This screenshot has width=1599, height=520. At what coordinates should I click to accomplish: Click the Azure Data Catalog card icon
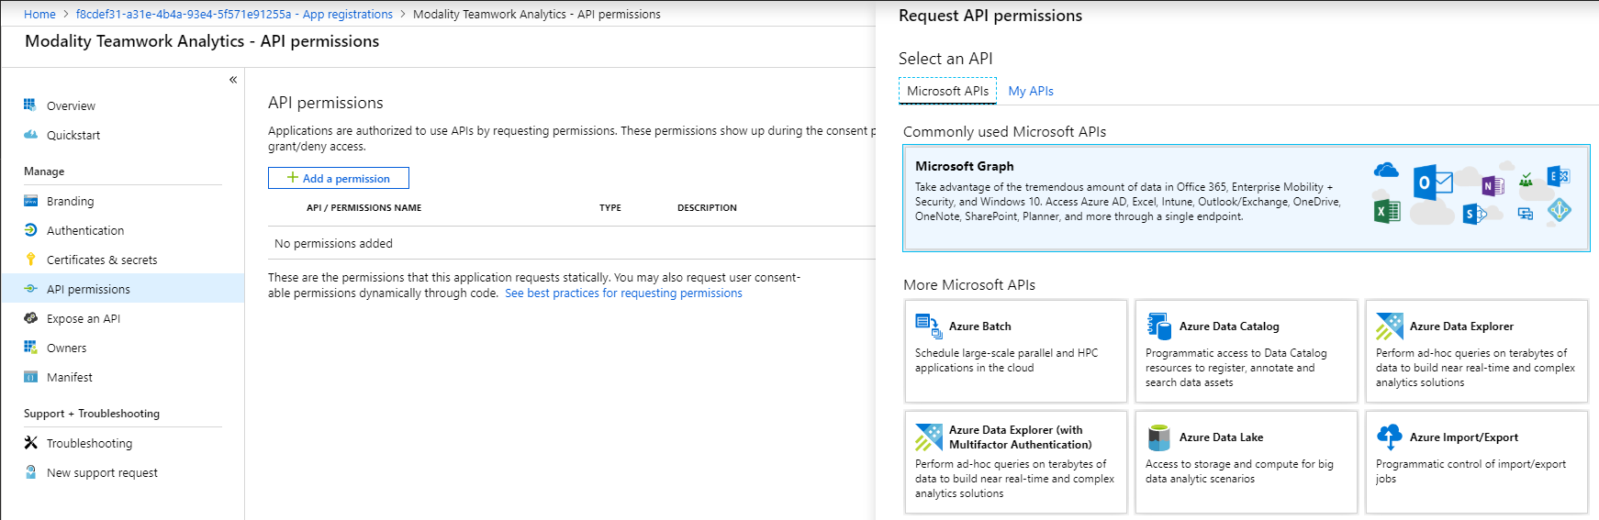tap(1158, 326)
